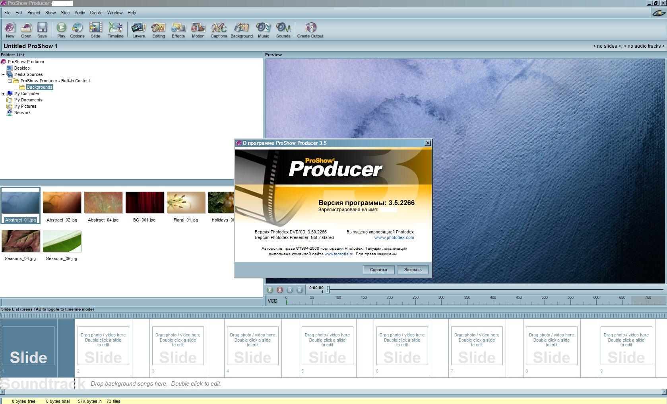Open the Slide menu in menu bar
This screenshot has width=667, height=404.
(x=65, y=13)
